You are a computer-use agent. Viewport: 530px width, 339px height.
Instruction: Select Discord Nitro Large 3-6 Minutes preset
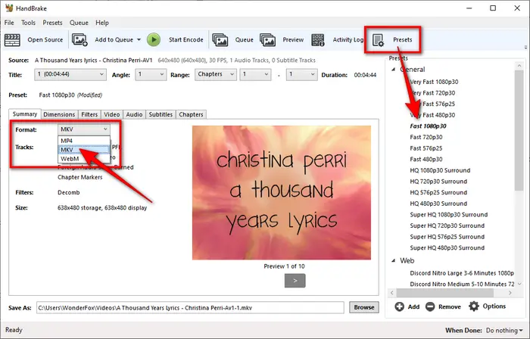pos(462,273)
